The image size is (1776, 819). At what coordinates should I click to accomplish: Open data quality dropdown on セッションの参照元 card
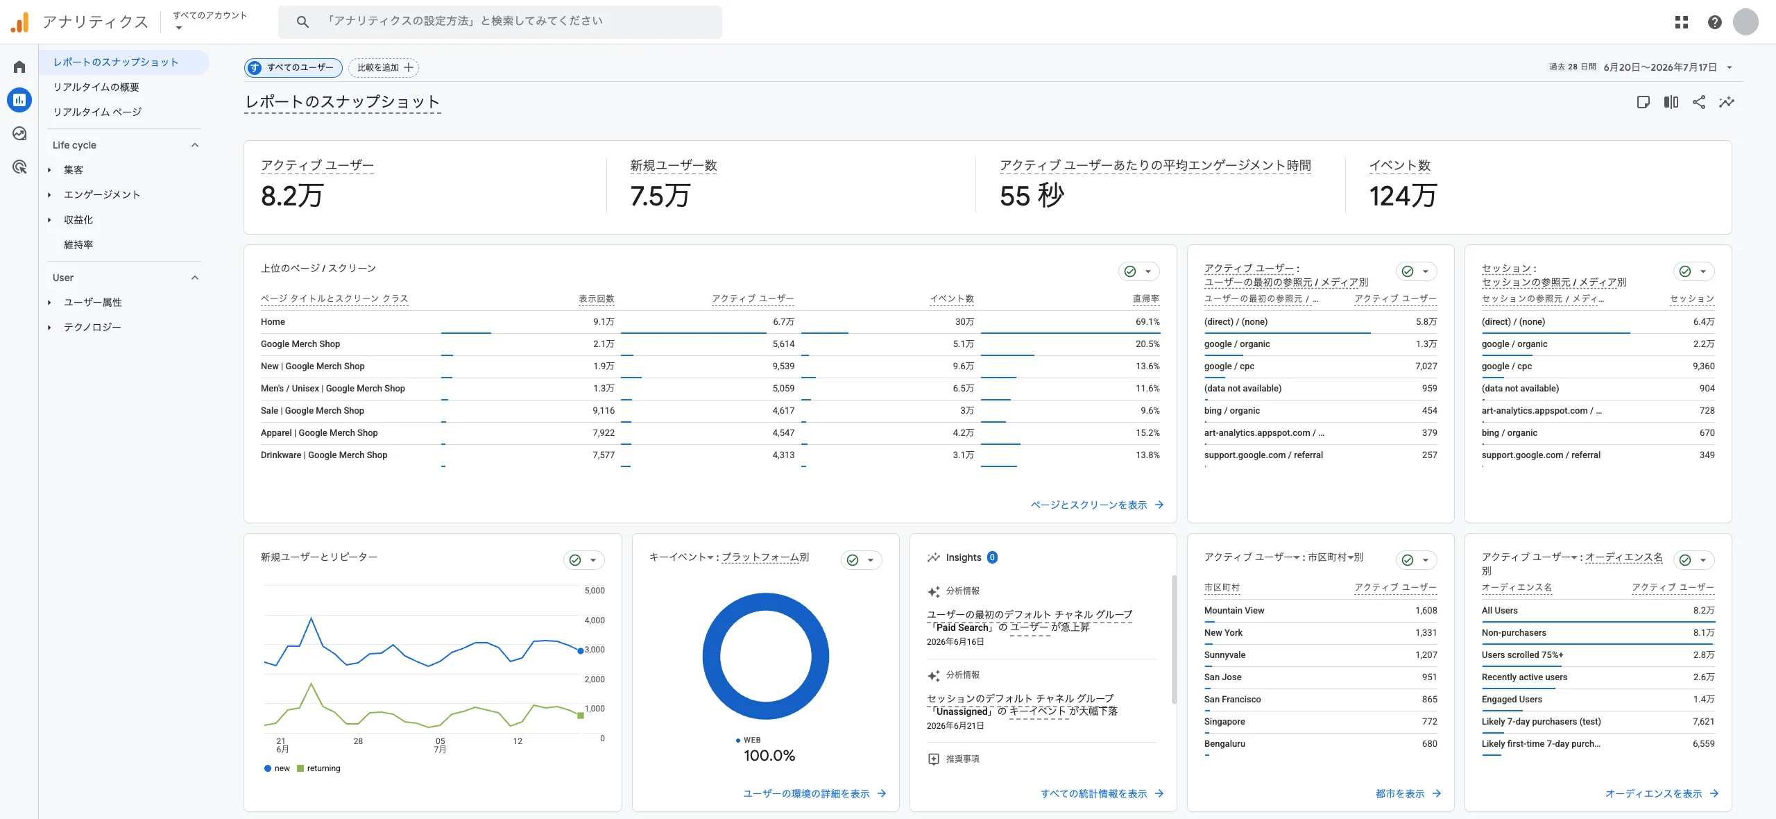[1703, 271]
